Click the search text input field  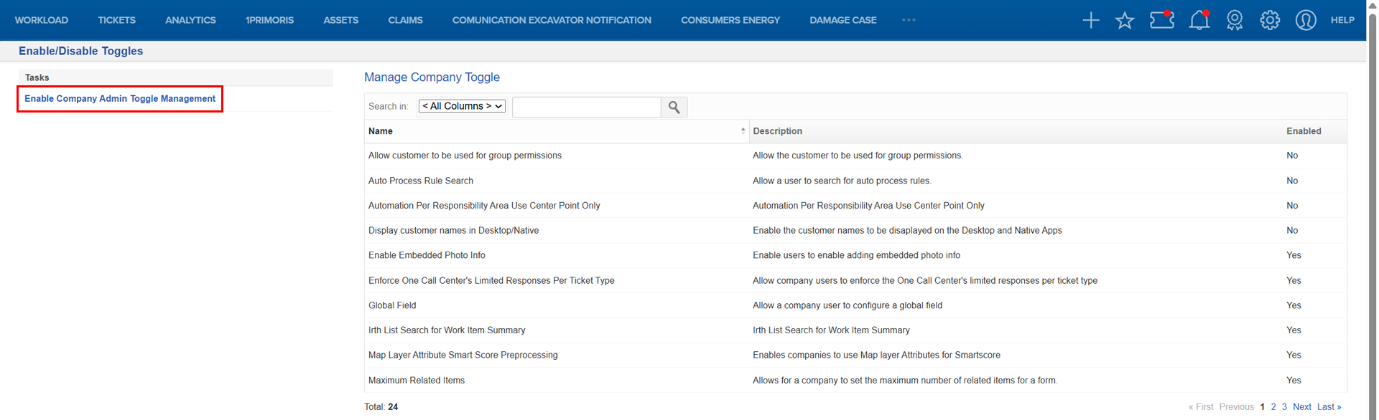point(586,107)
